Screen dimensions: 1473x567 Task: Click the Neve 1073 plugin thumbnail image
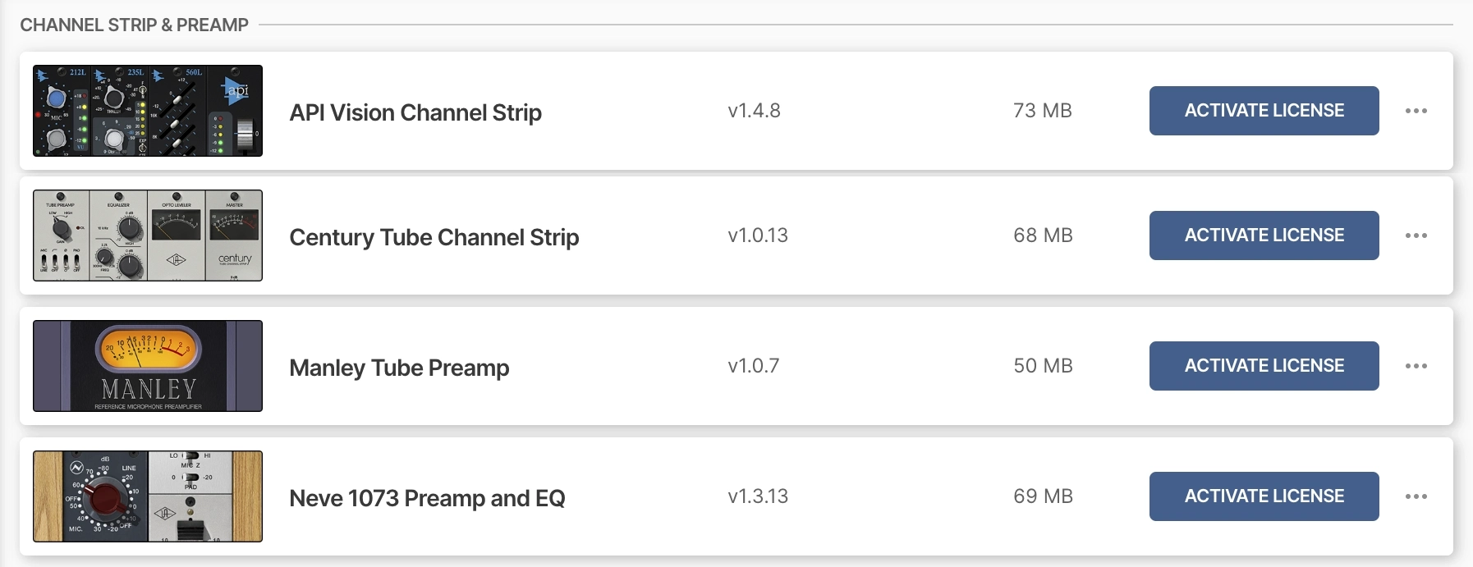(148, 496)
